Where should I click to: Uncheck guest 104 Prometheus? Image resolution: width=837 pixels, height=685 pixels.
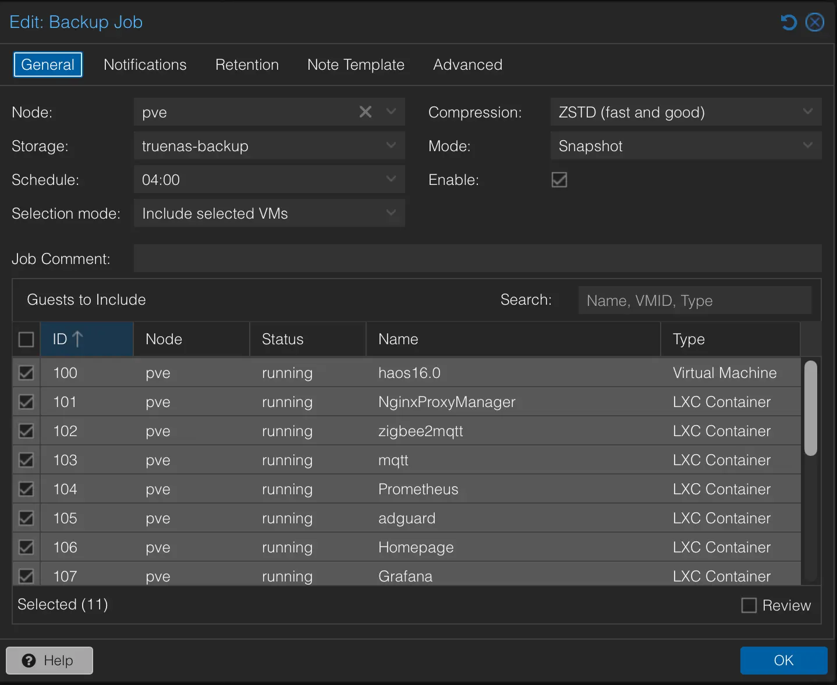[x=26, y=489]
